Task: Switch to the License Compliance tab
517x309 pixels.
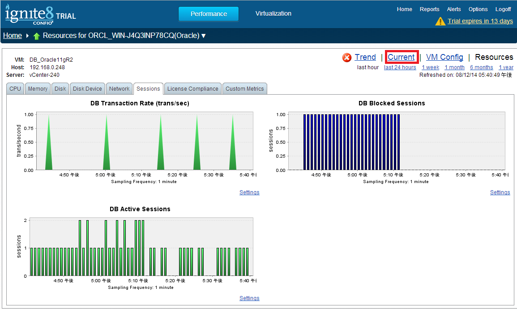Action: coord(193,89)
